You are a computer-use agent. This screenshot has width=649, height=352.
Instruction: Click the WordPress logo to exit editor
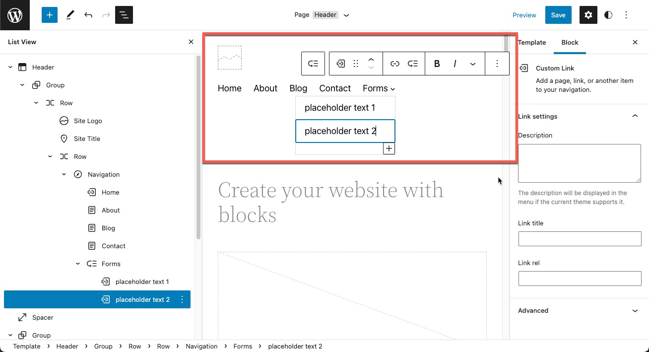(x=15, y=15)
